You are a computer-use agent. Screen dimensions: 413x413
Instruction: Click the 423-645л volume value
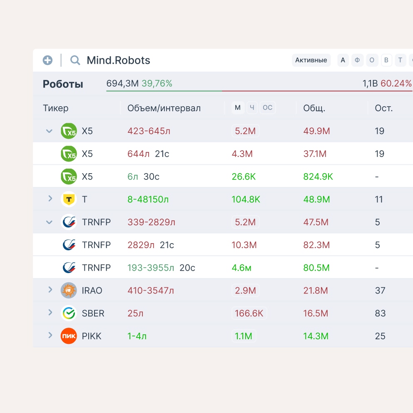point(149,131)
